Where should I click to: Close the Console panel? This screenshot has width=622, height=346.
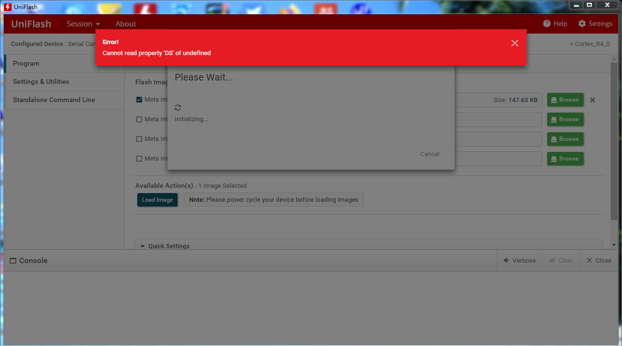click(x=599, y=261)
